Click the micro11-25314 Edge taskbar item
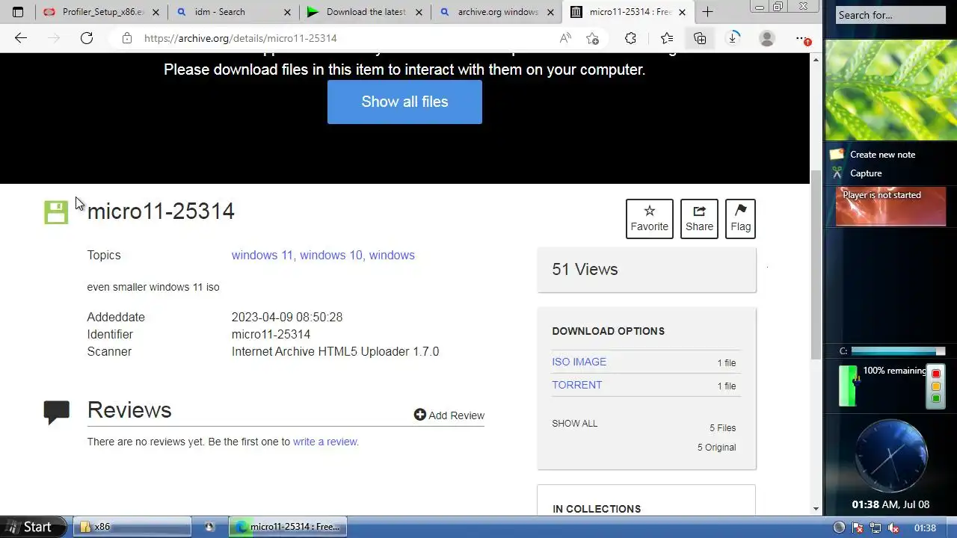The width and height of the screenshot is (957, 538). coord(286,527)
